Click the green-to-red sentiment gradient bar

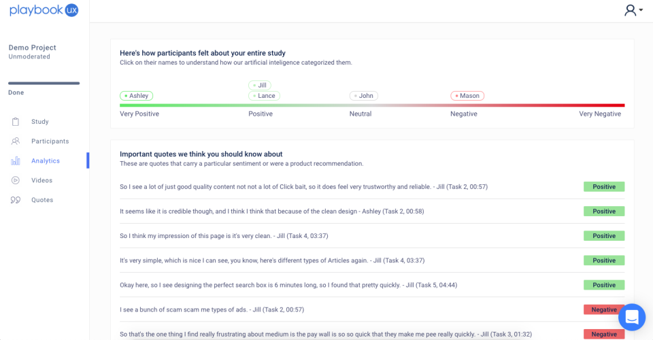[x=372, y=105]
